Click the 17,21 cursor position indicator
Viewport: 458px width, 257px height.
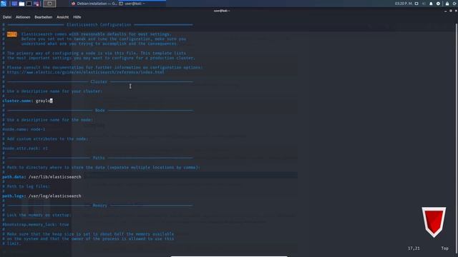click(x=414, y=248)
